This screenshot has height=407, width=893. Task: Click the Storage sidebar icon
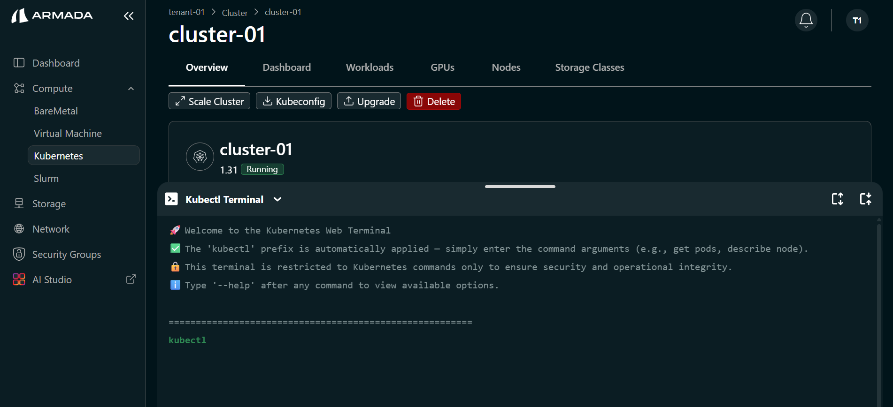pos(19,203)
